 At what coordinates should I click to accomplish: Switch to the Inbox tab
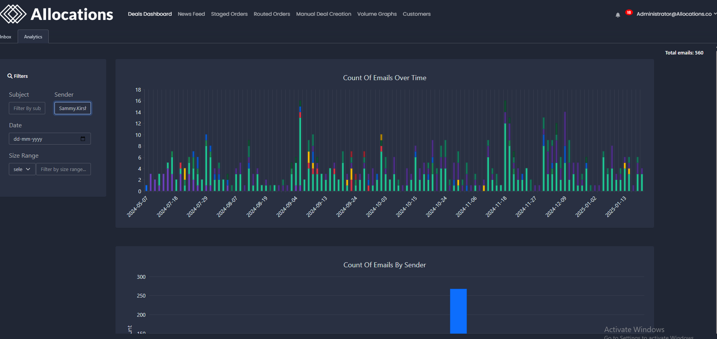(x=6, y=37)
